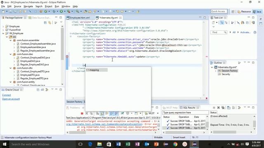Collapse the com.fusion.dto package

11,68
